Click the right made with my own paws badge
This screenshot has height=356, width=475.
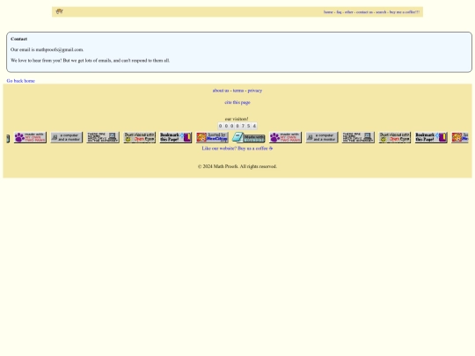(285, 138)
